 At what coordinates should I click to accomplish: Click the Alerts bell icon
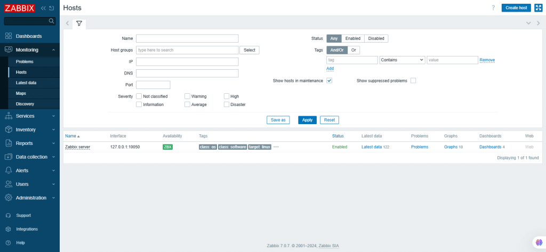coord(9,170)
